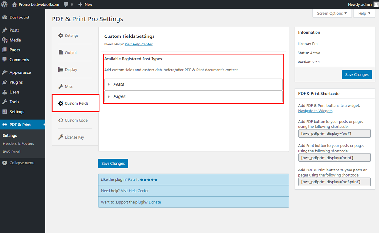This screenshot has width=379, height=233.
Task: Click the Pages icon in sidebar
Action: tap(5, 50)
